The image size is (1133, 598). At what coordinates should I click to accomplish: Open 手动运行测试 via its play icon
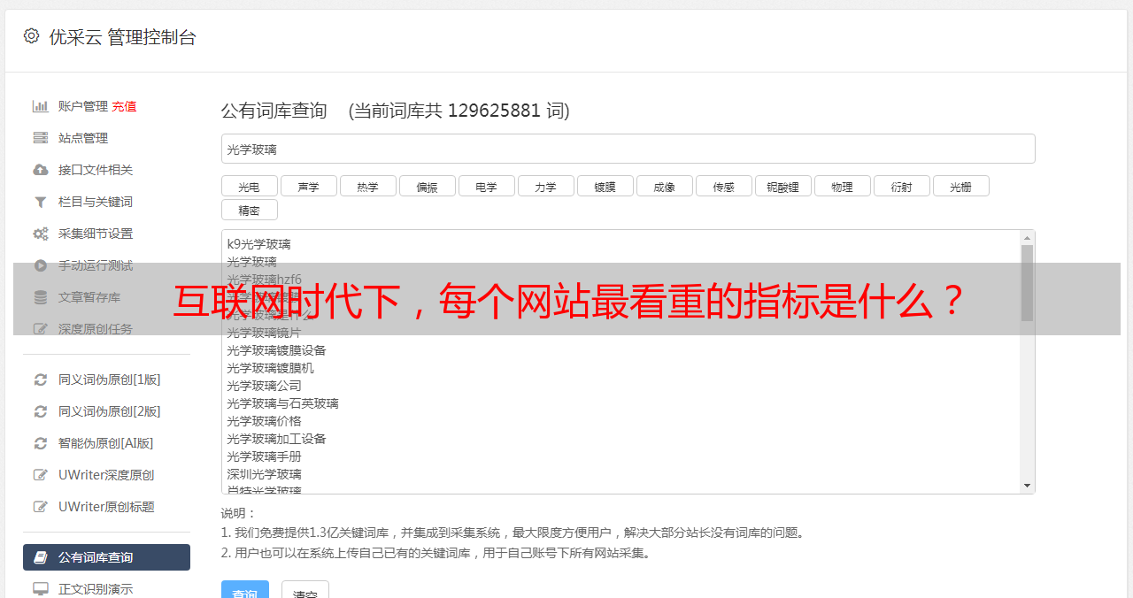click(41, 265)
